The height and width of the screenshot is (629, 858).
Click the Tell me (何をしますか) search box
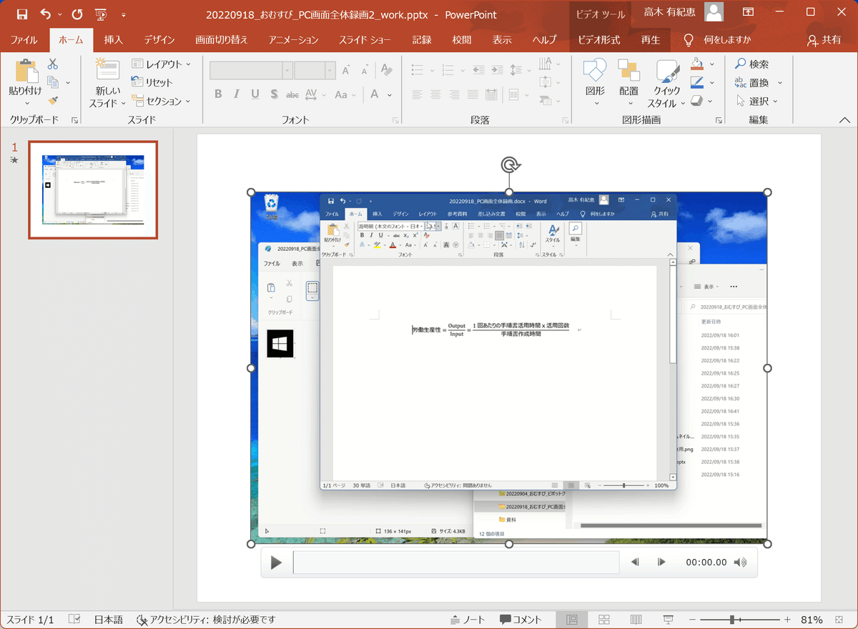click(x=719, y=40)
